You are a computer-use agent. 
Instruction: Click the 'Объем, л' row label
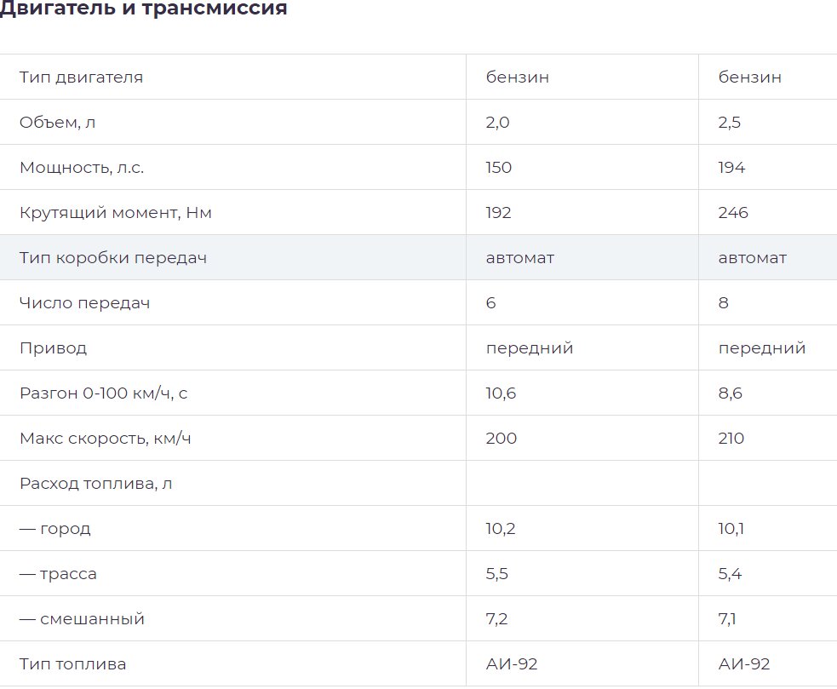click(x=58, y=123)
